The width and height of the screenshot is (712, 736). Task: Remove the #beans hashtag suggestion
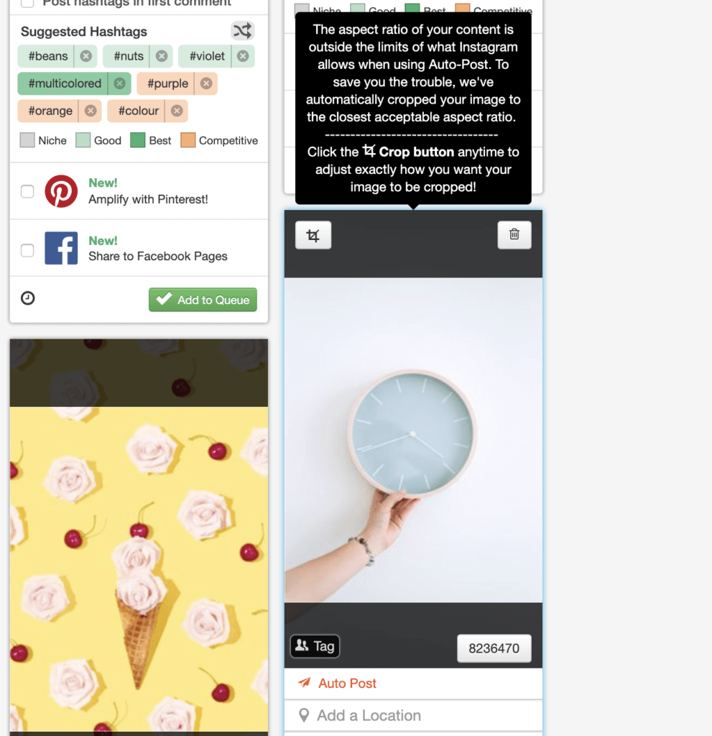[86, 56]
